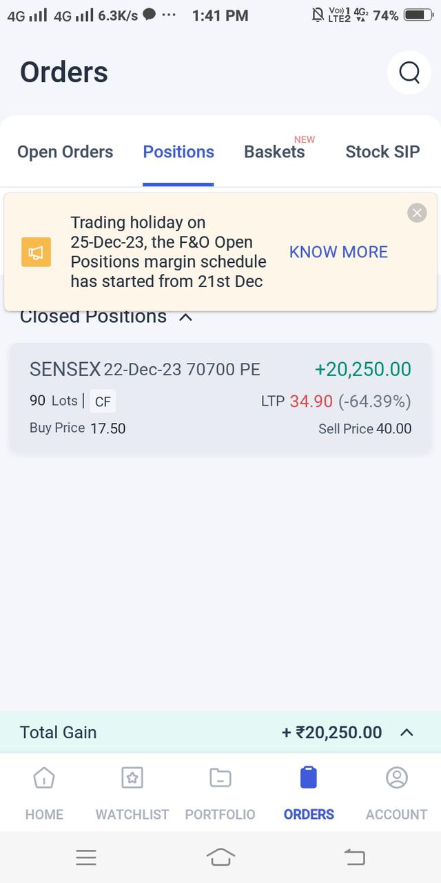Open the Stock SIP tab
Screen dimensions: 441x883
[x=382, y=152]
